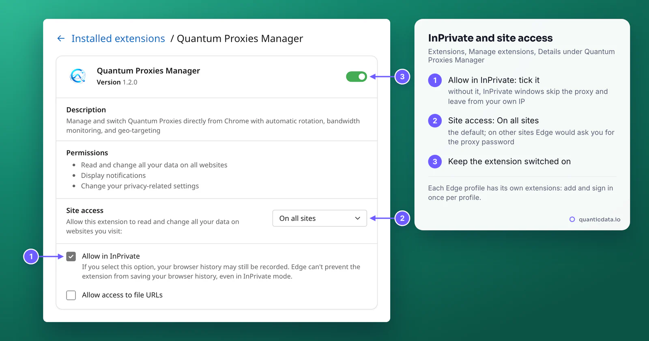Screen dimensions: 649x341
Task: Open the Installed extensions breadcrumb link
Action: click(118, 38)
